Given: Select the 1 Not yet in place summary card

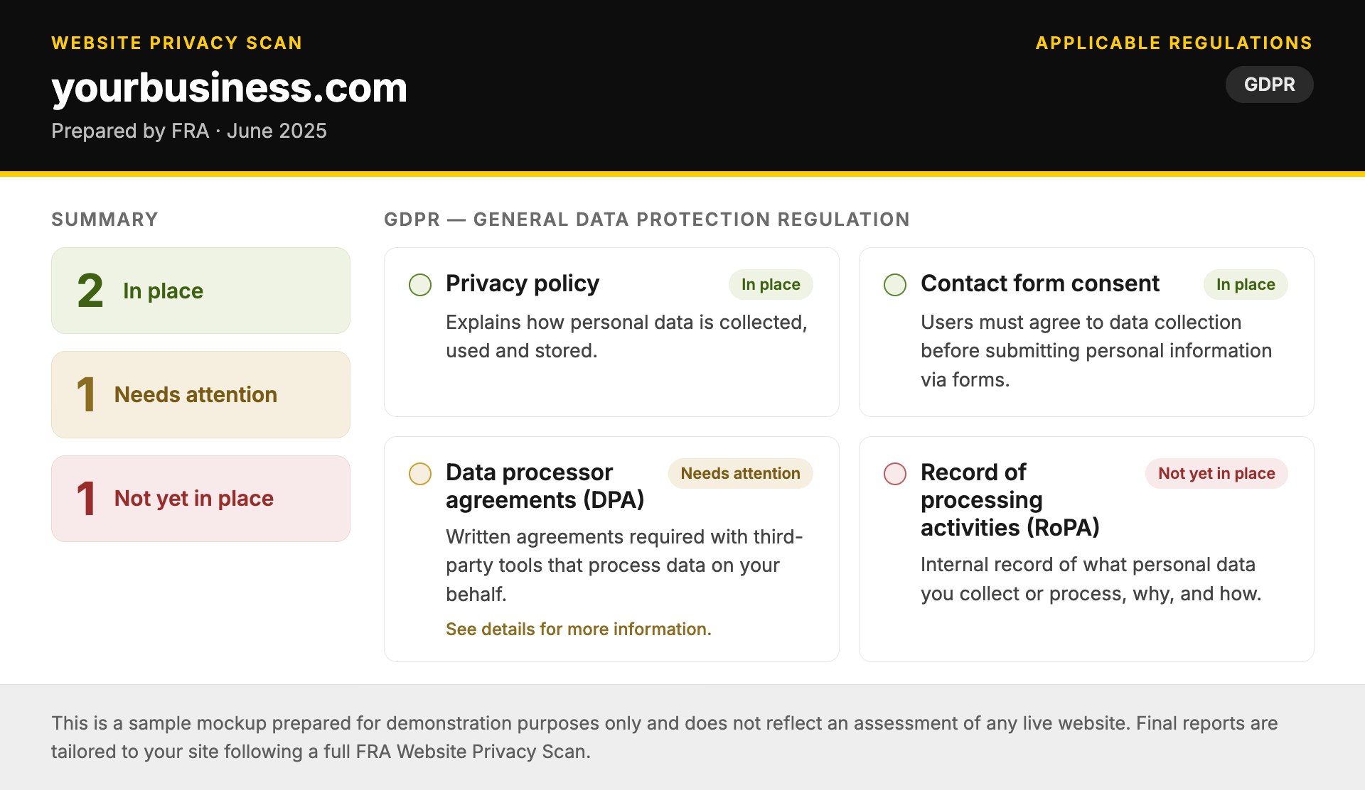Looking at the screenshot, I should click(200, 499).
